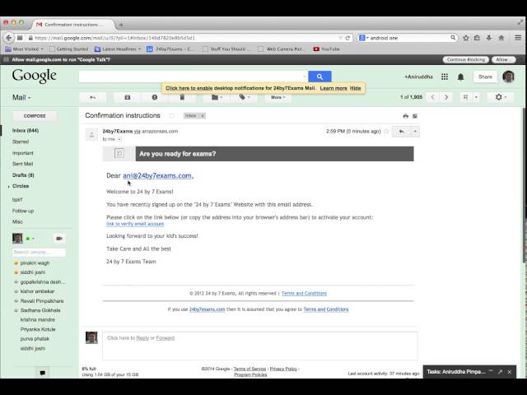527x395 pixels.
Task: Remove the Inbox label from the conversation
Action: 203,115
